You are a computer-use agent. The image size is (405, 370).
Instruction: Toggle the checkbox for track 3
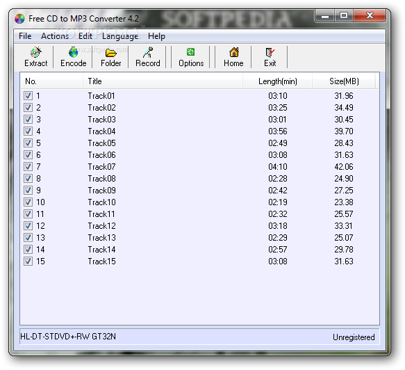(28, 120)
